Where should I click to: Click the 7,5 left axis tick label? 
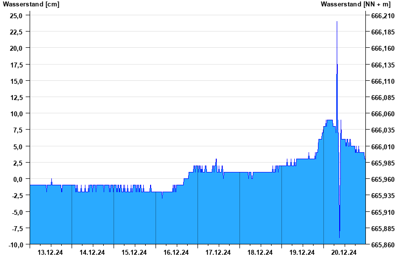18,130
